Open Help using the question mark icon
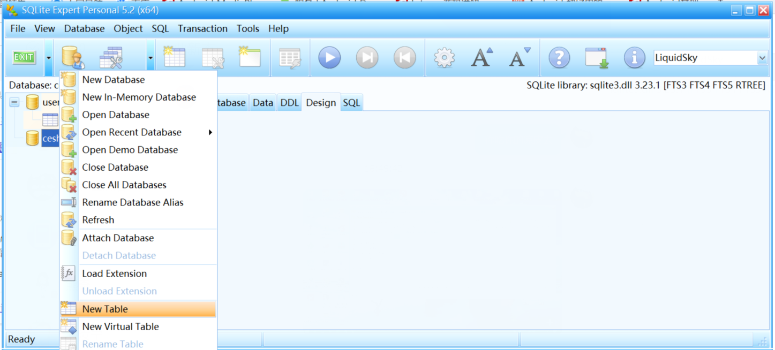This screenshot has width=775, height=350. pos(559,57)
